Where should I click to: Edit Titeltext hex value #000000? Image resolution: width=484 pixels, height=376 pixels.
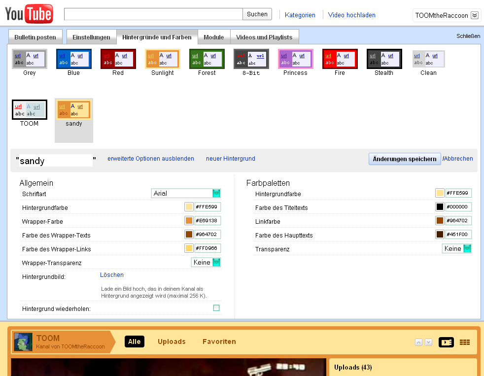pos(458,207)
